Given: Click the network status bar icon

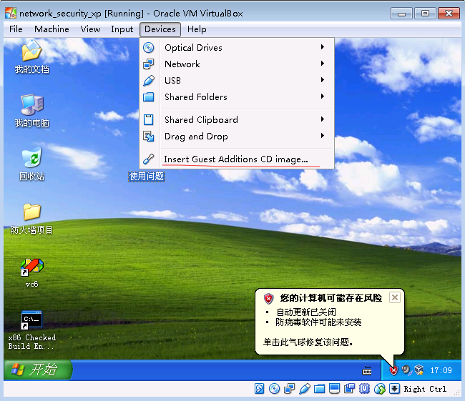Looking at the screenshot, I should (290, 389).
